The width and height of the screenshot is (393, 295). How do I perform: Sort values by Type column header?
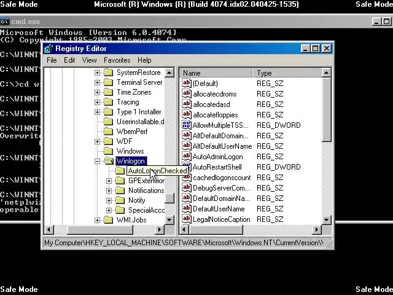[287, 73]
